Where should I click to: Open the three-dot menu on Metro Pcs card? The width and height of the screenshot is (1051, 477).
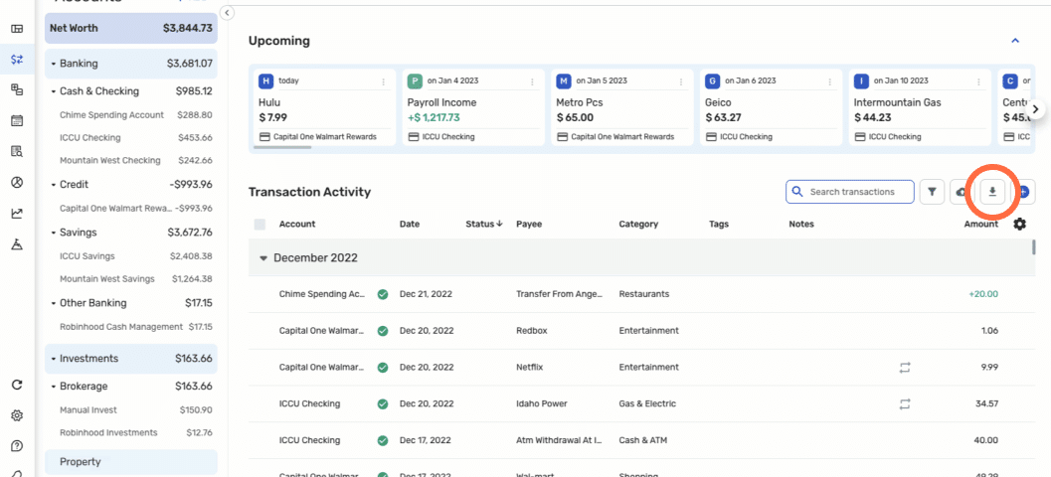point(681,81)
